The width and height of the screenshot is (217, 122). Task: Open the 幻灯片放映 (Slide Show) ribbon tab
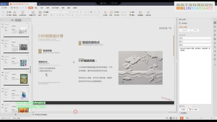tap(55, 8)
